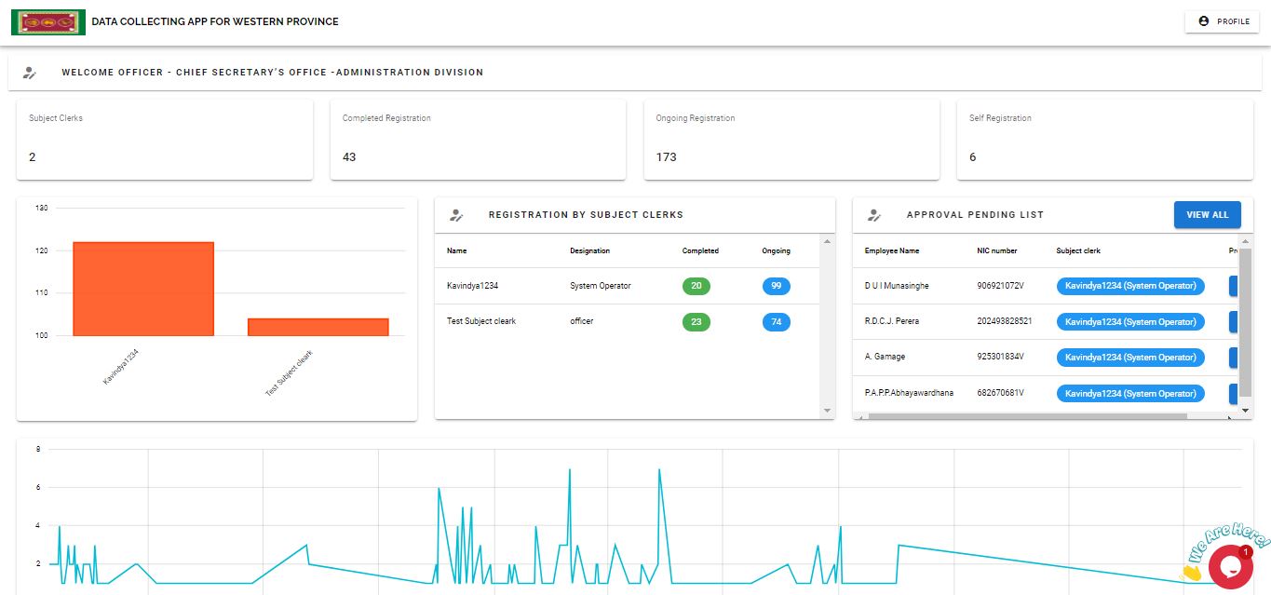Click the Kavindya1234 orange chart bar
The width and height of the screenshot is (1271, 595).
click(143, 289)
